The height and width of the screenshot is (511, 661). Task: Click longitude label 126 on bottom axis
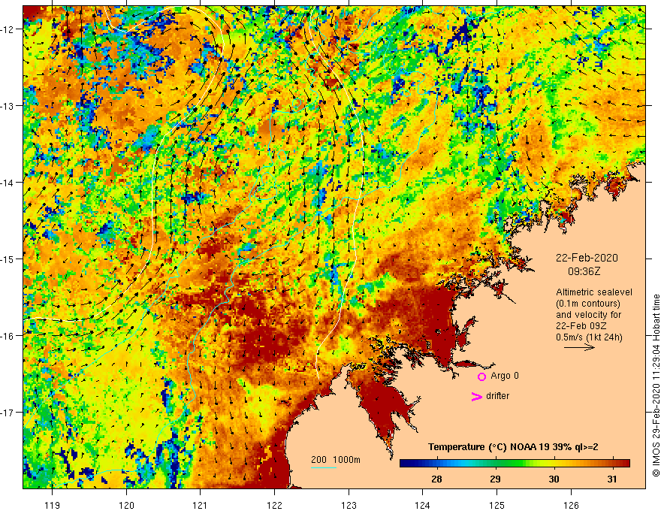(571, 505)
